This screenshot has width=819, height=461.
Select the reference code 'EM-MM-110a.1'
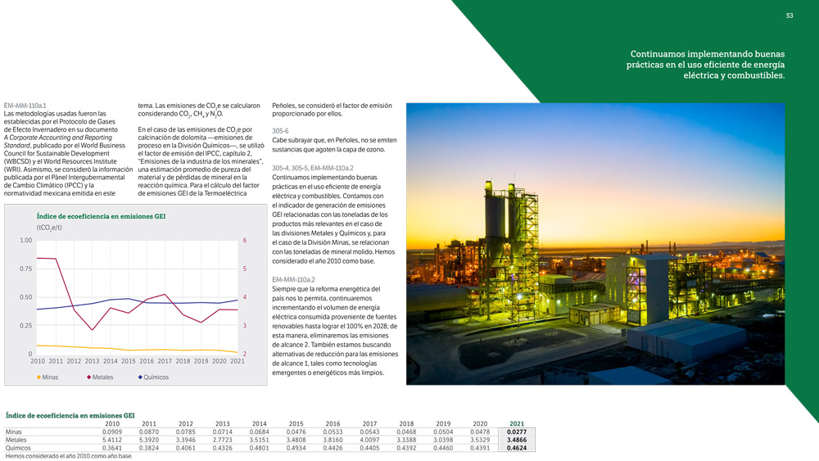(x=25, y=106)
